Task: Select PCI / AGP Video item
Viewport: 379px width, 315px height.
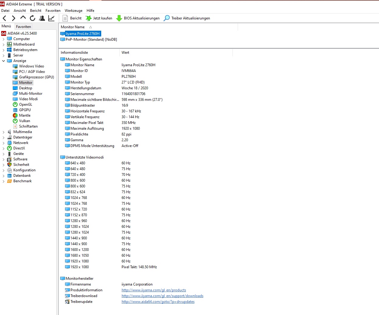Action: pyautogui.click(x=32, y=72)
